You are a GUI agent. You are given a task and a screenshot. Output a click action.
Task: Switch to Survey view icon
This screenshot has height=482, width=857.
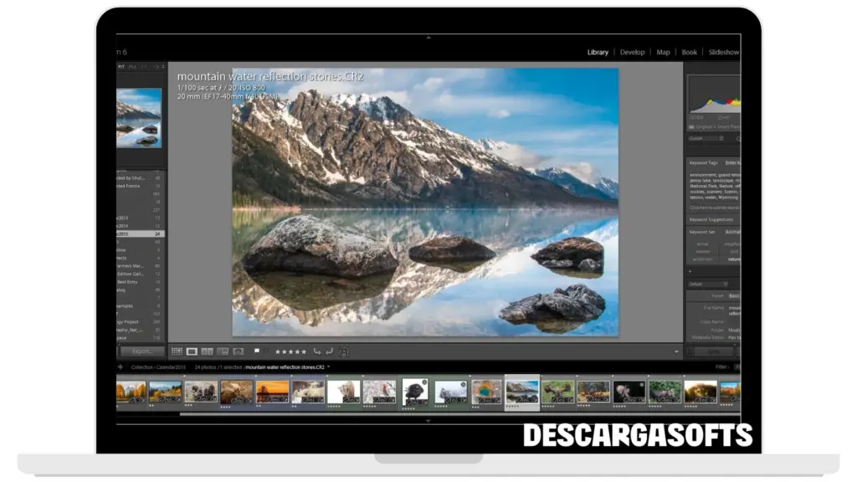[x=223, y=351]
